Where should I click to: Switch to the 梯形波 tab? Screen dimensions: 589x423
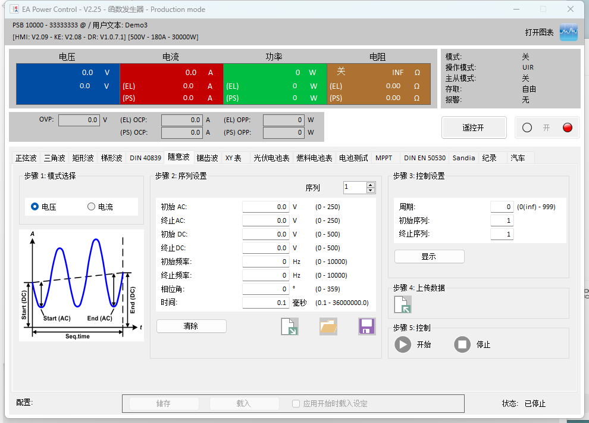pos(112,158)
